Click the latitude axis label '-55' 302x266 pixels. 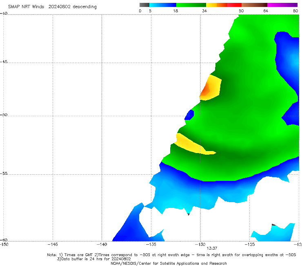(4, 173)
